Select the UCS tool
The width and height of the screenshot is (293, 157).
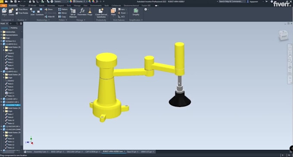(122, 17)
